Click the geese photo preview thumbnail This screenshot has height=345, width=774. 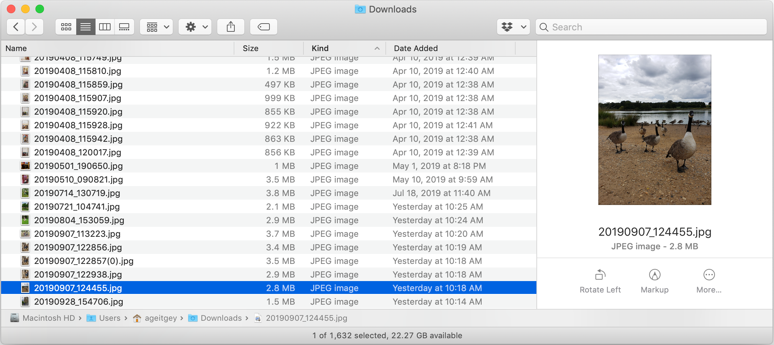click(x=655, y=130)
